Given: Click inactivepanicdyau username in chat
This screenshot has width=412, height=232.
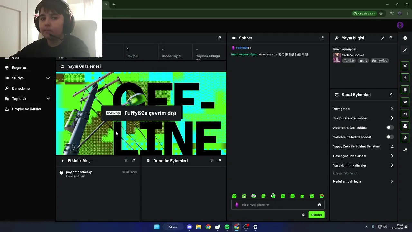Looking at the screenshot, I should (x=244, y=54).
